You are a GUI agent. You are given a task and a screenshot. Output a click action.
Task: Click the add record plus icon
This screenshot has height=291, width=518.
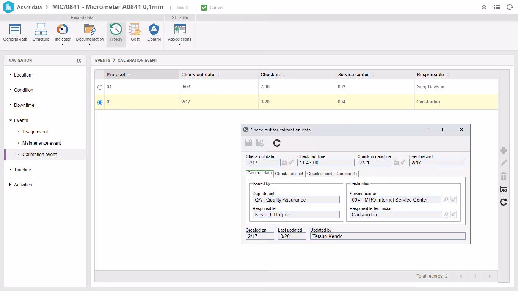(x=504, y=150)
